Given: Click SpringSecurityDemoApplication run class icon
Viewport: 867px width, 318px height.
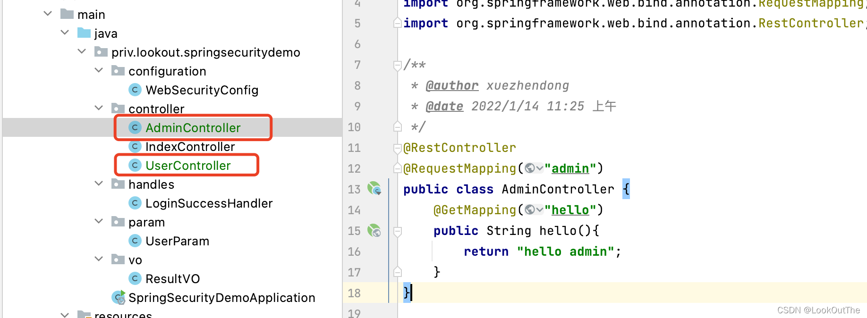Looking at the screenshot, I should click(119, 297).
